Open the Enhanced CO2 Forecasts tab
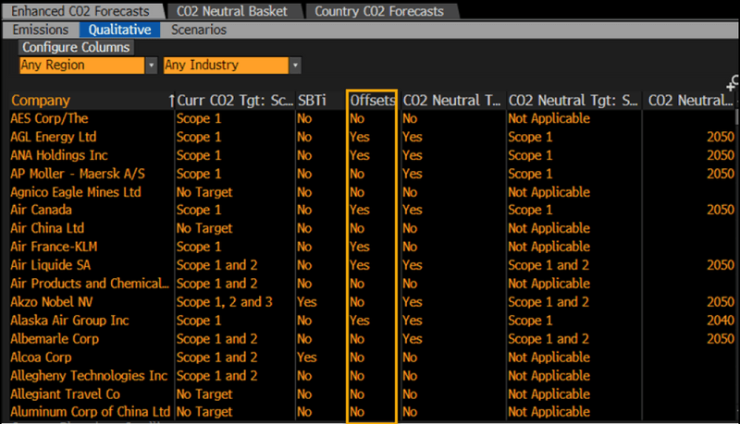The height and width of the screenshot is (424, 740). [x=80, y=11]
